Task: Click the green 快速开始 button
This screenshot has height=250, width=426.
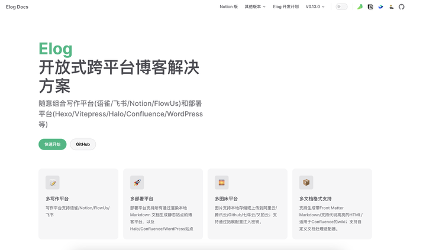Action: coord(53,144)
